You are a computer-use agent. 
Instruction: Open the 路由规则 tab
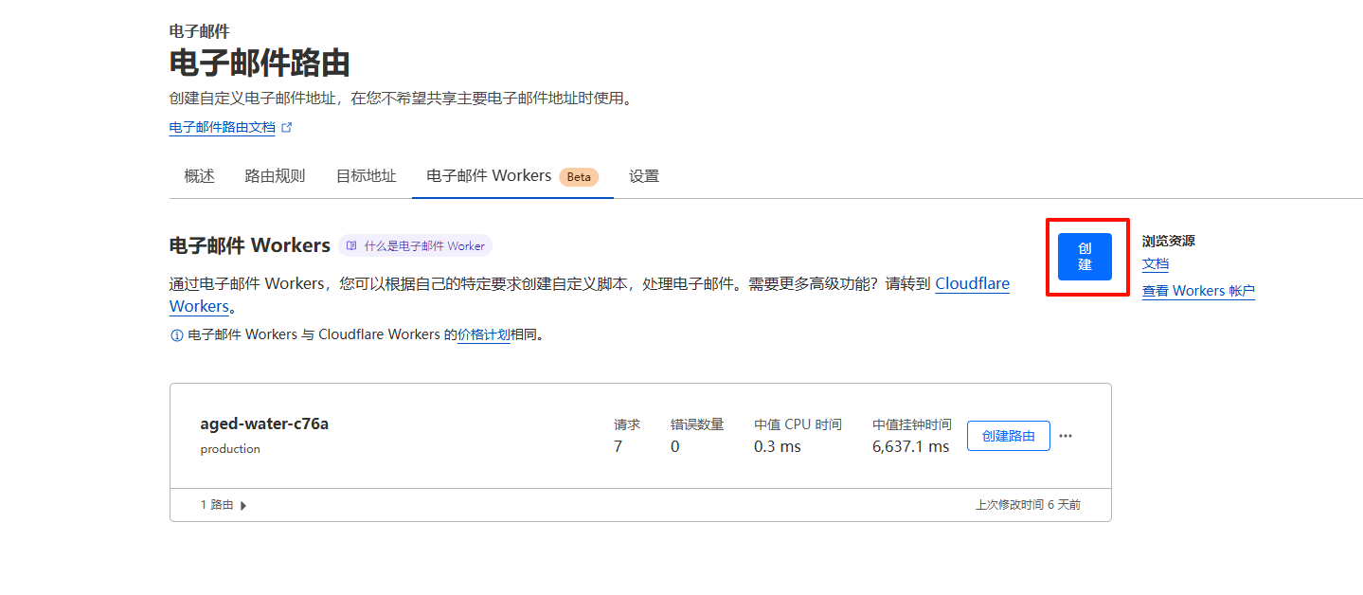click(x=275, y=176)
